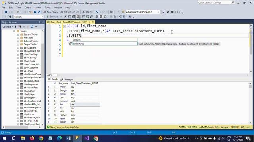Open the Window menu
The image size is (254, 142).
pos(58,7)
